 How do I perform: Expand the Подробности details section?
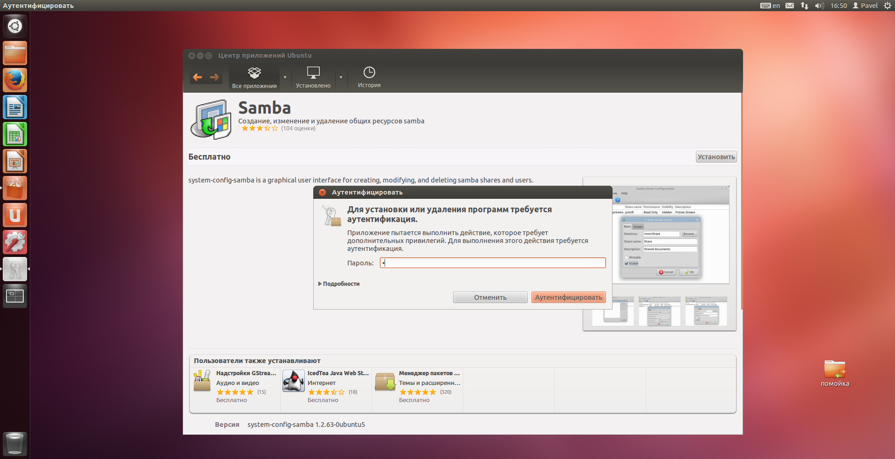[x=339, y=284]
